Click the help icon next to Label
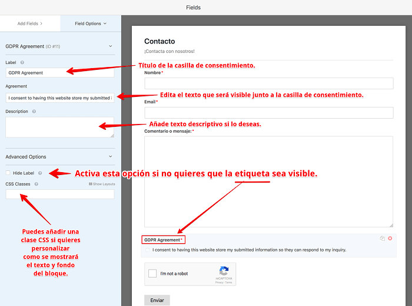Viewport: 412px width, 306px height. click(x=22, y=62)
